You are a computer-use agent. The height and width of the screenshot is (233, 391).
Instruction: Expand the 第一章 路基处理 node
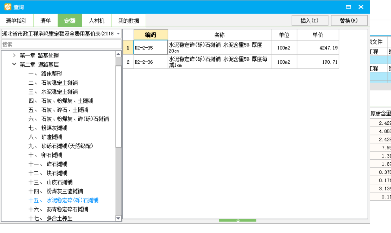tap(14, 55)
